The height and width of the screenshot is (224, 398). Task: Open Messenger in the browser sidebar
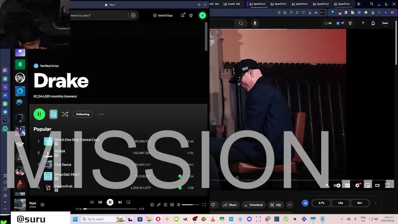[5, 96]
